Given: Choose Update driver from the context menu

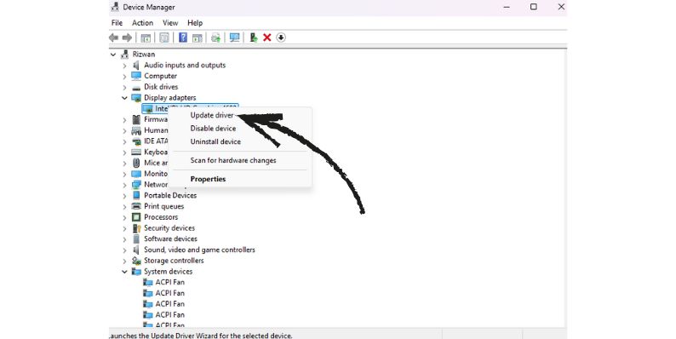Looking at the screenshot, I should click(x=212, y=115).
